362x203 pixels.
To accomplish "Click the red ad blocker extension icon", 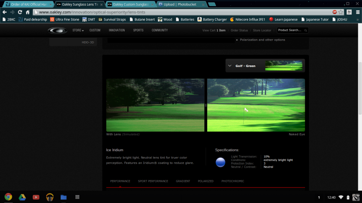I will click(x=334, y=12).
